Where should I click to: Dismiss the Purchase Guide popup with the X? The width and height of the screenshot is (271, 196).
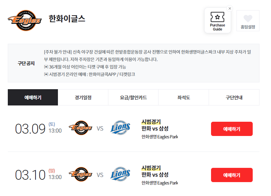[x=230, y=8]
